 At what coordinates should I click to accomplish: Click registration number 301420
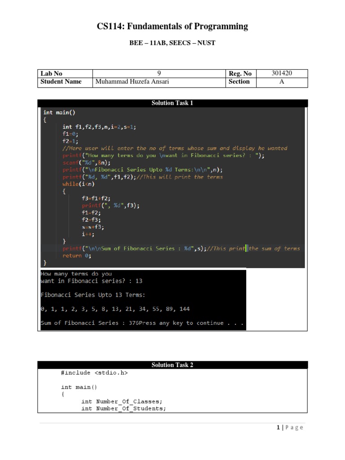coord(282,73)
